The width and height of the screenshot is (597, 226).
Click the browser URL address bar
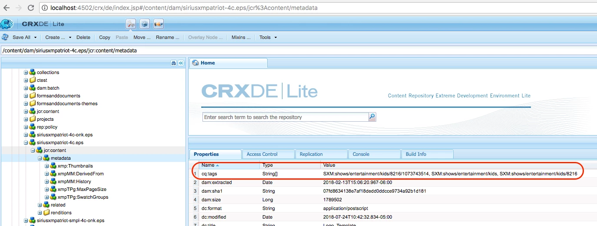click(318, 8)
